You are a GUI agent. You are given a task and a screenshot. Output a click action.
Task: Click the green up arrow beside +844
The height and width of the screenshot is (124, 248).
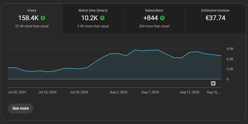[x=162, y=18]
